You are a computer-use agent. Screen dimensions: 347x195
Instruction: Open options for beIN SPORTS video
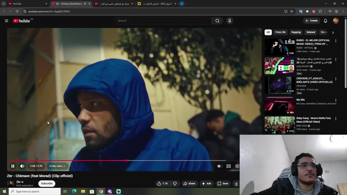click(x=336, y=59)
